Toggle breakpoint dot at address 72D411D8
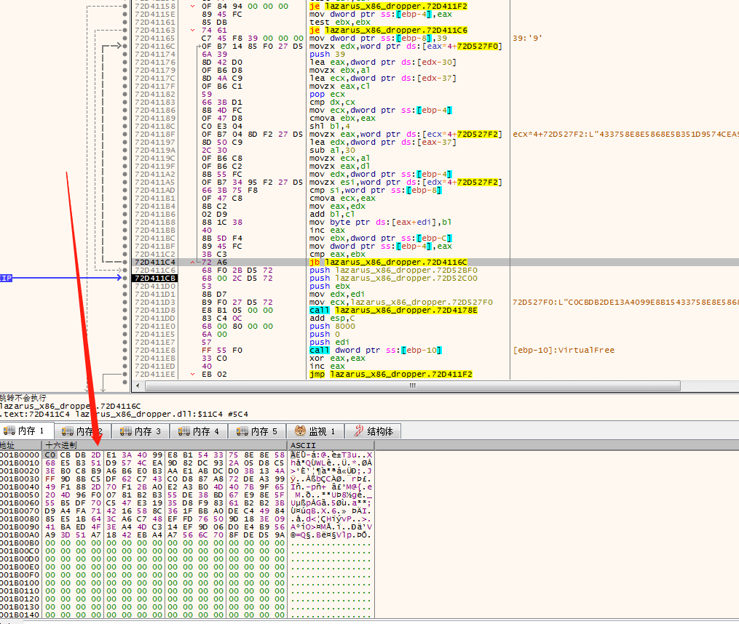Screen dimensions: 739x624 tap(125, 311)
